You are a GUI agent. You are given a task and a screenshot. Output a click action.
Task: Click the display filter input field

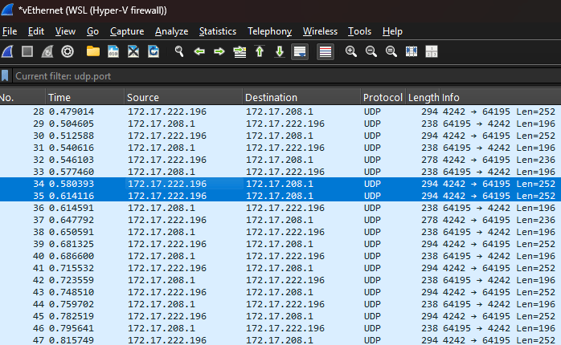tap(281, 75)
